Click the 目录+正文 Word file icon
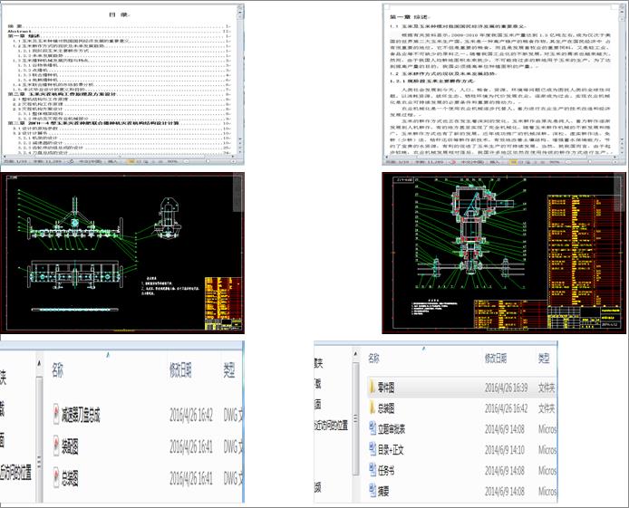This screenshot has width=629, height=508. (x=373, y=449)
